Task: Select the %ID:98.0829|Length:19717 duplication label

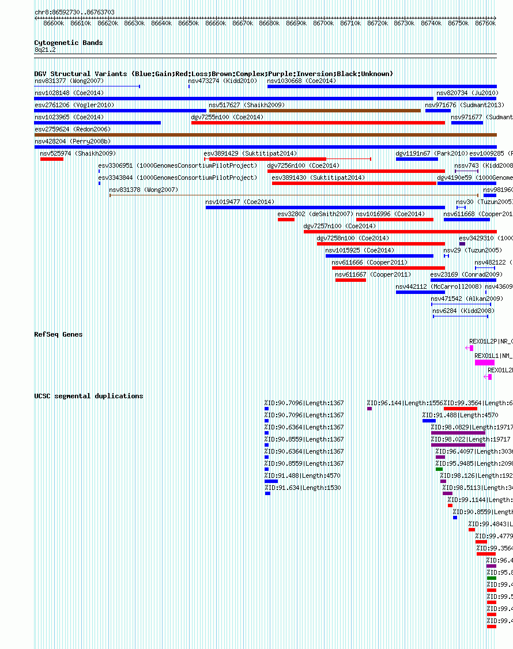Action: click(471, 427)
